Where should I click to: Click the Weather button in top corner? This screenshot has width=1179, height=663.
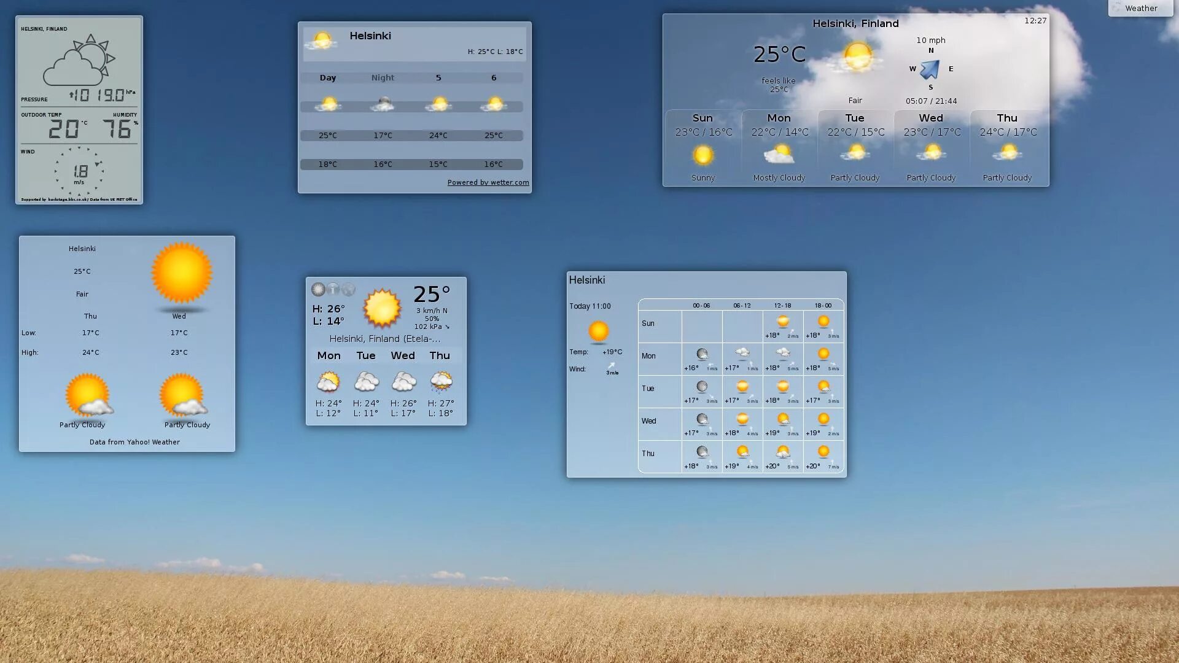(x=1140, y=8)
